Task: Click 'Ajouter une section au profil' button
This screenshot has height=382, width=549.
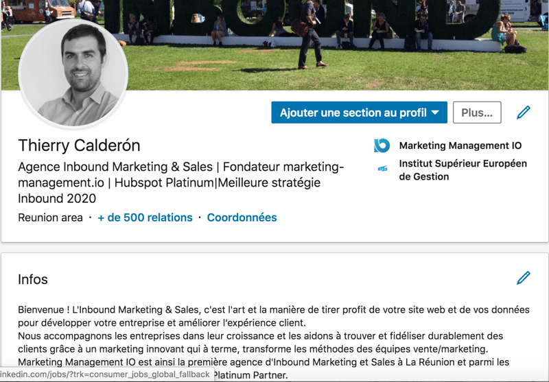Action: 359,112
